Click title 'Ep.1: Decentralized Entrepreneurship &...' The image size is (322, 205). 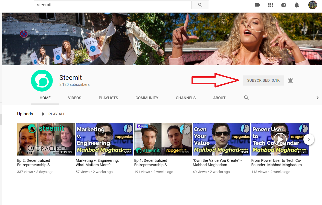click(152, 163)
